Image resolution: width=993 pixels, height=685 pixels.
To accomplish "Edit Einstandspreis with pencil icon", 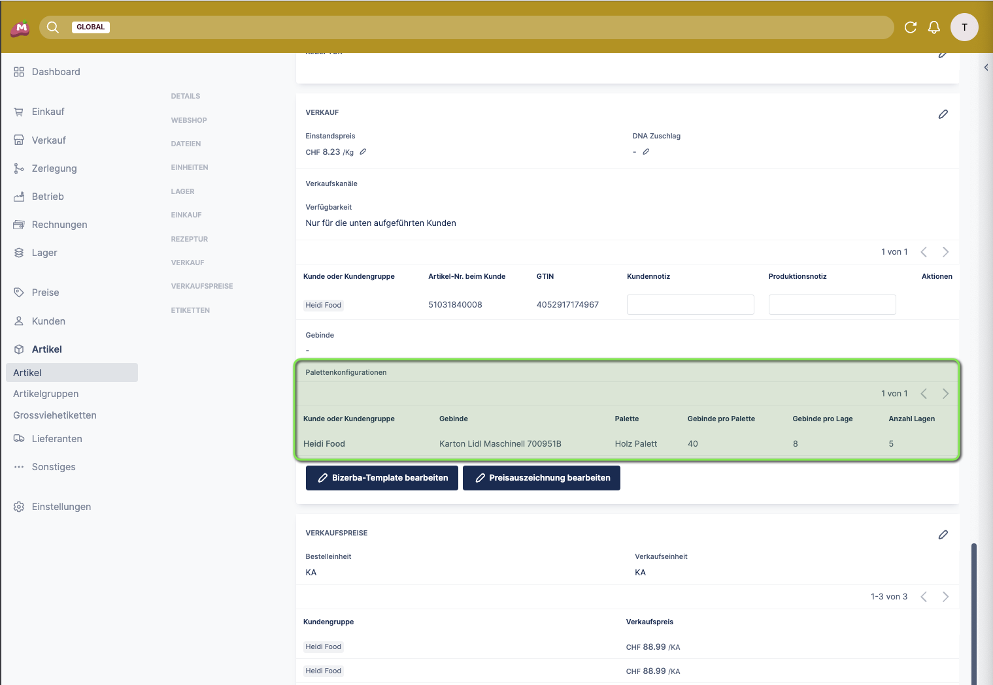I will (x=363, y=152).
